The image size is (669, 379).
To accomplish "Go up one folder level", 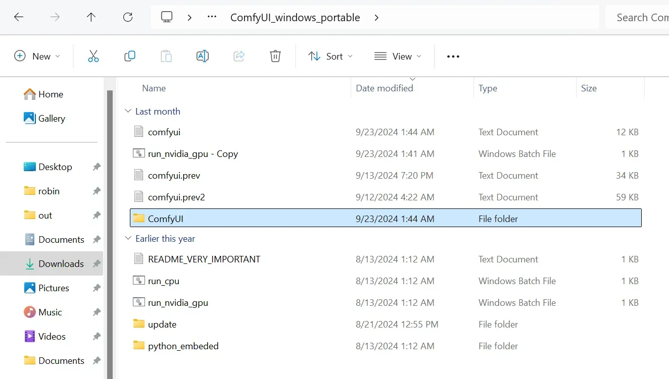I will point(91,17).
